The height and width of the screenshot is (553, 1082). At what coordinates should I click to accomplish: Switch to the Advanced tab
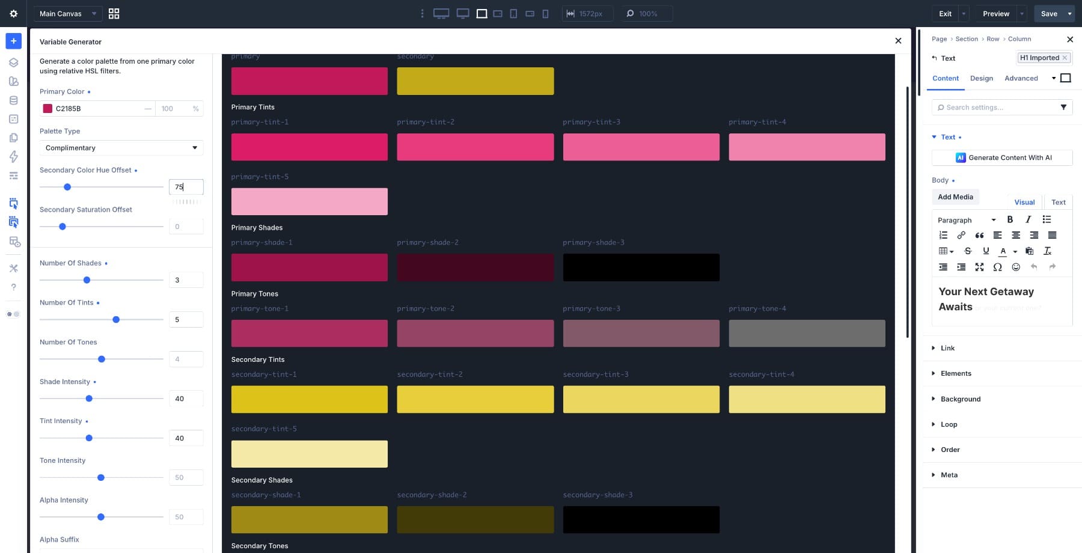tap(1021, 78)
